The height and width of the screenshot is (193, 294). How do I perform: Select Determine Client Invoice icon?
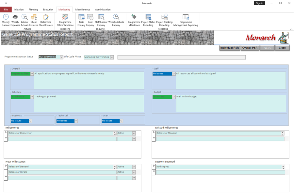[x=46, y=20]
